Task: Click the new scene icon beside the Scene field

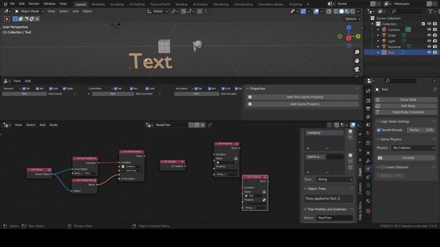Action: [x=373, y=3]
